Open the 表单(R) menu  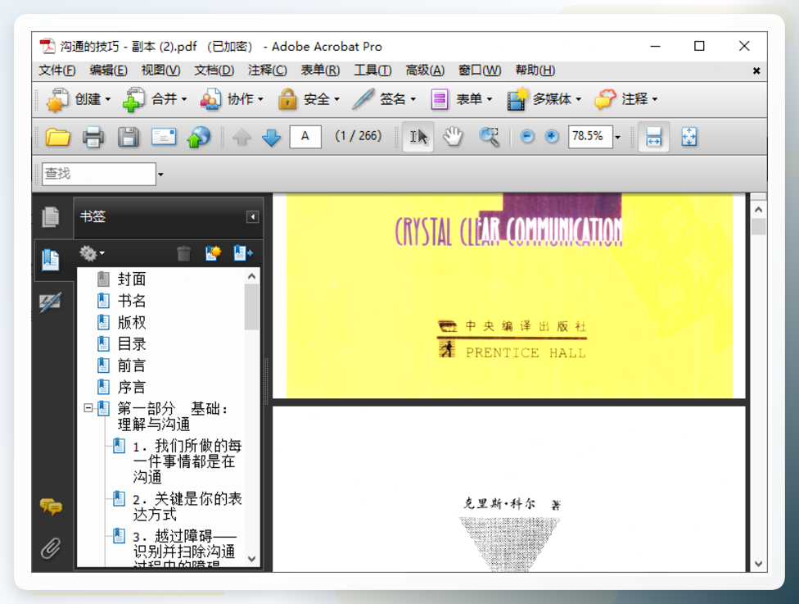coord(320,70)
